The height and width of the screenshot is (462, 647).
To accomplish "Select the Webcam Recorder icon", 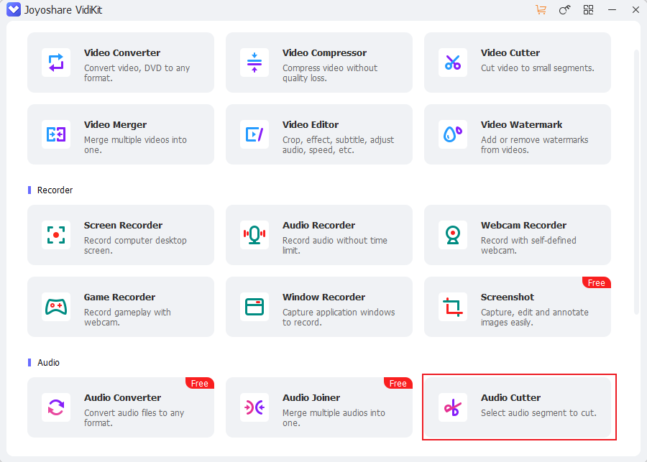I will click(x=453, y=235).
